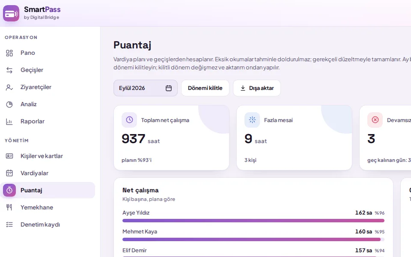Viewport: 411px width, 257px height.
Task: Click the Ziyaretçiler person icon
Action: (9, 87)
